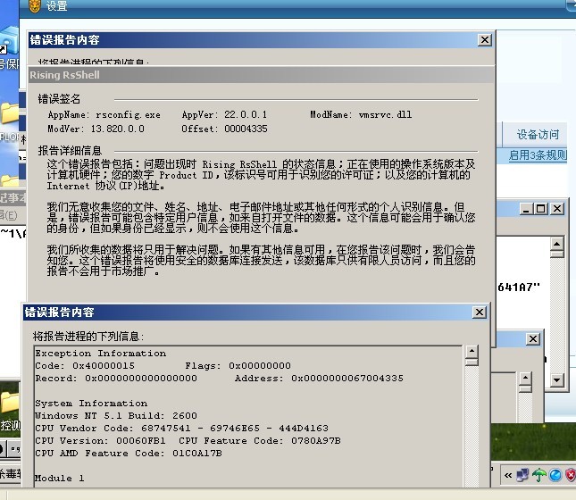The height and width of the screenshot is (500, 576).
Task: Click scroll-up arrow in exception information box
Action: point(472,351)
